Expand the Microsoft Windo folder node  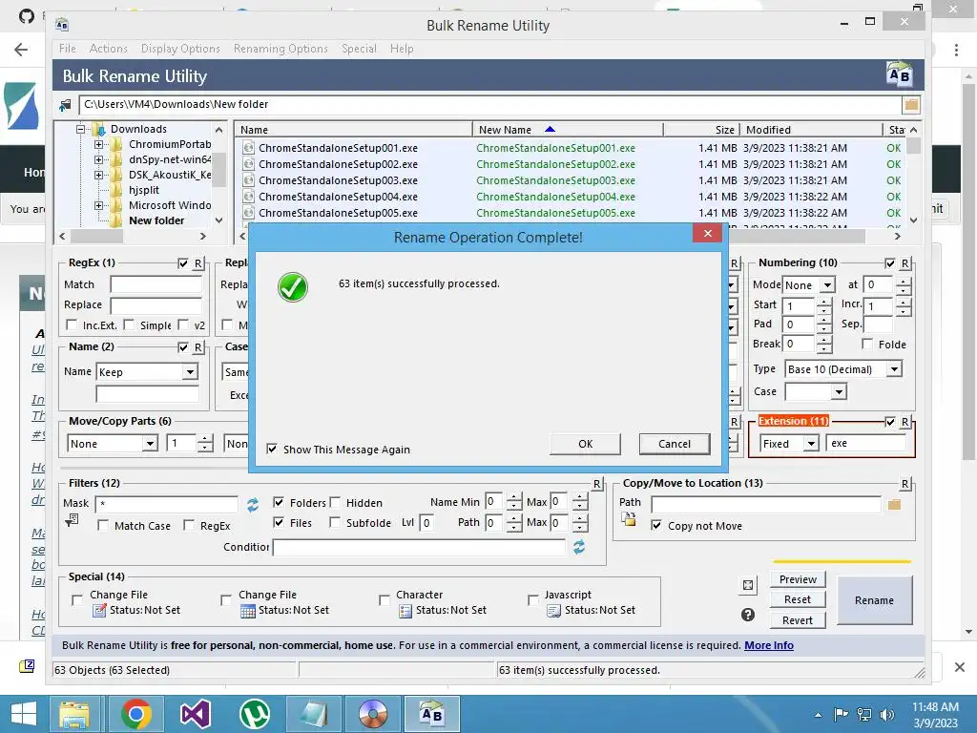coord(98,205)
